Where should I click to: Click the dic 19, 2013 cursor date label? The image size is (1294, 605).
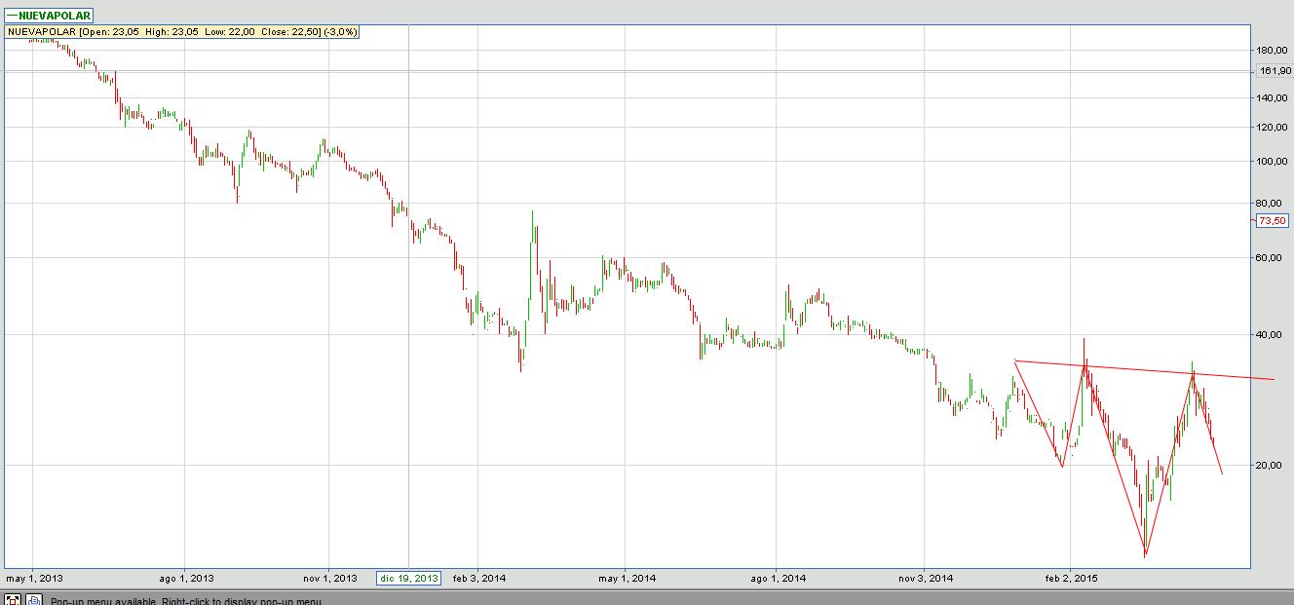pos(409,578)
